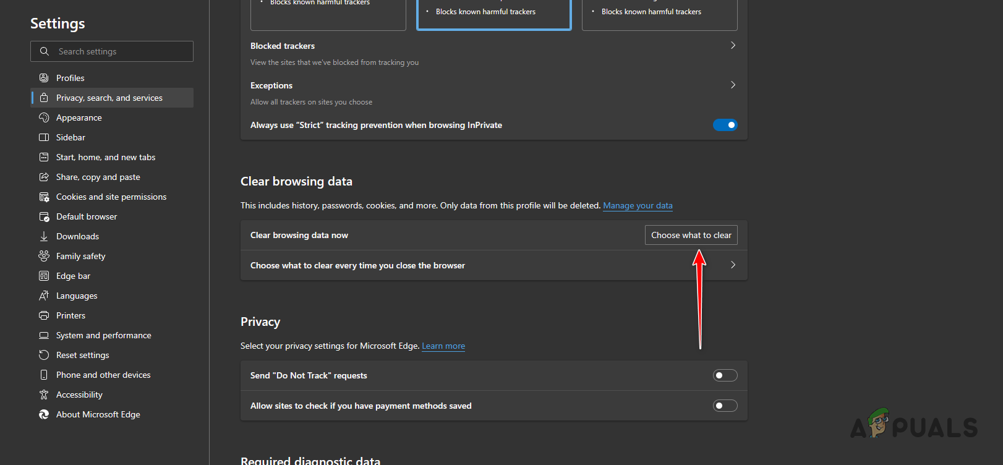Go to Appearance settings

[x=112, y=117]
